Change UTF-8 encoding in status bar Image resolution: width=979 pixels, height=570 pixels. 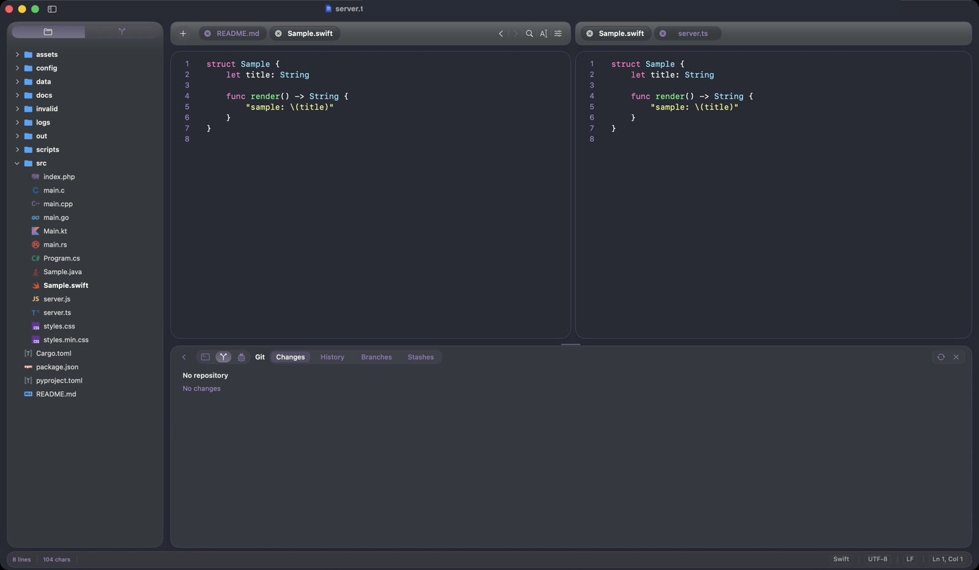pos(877,560)
